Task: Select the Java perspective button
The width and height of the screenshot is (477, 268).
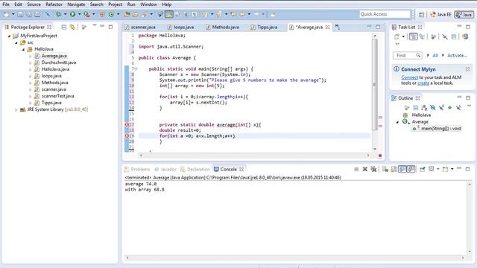Action: (464, 15)
